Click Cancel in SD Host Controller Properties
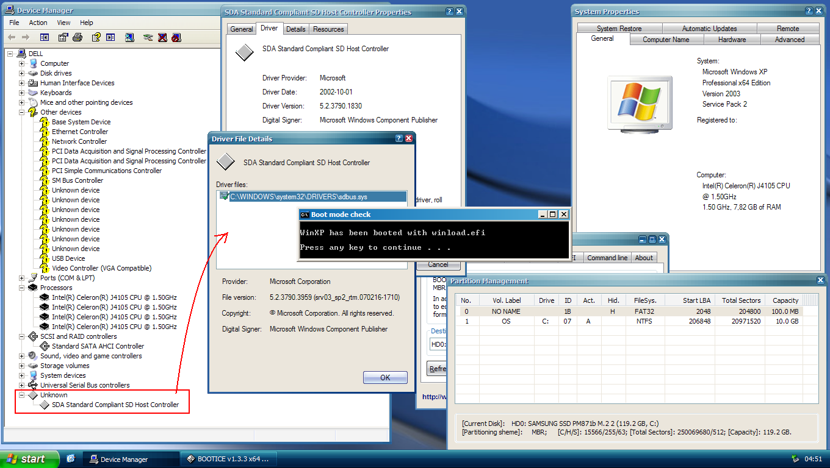Image resolution: width=830 pixels, height=468 pixels. pyautogui.click(x=438, y=264)
